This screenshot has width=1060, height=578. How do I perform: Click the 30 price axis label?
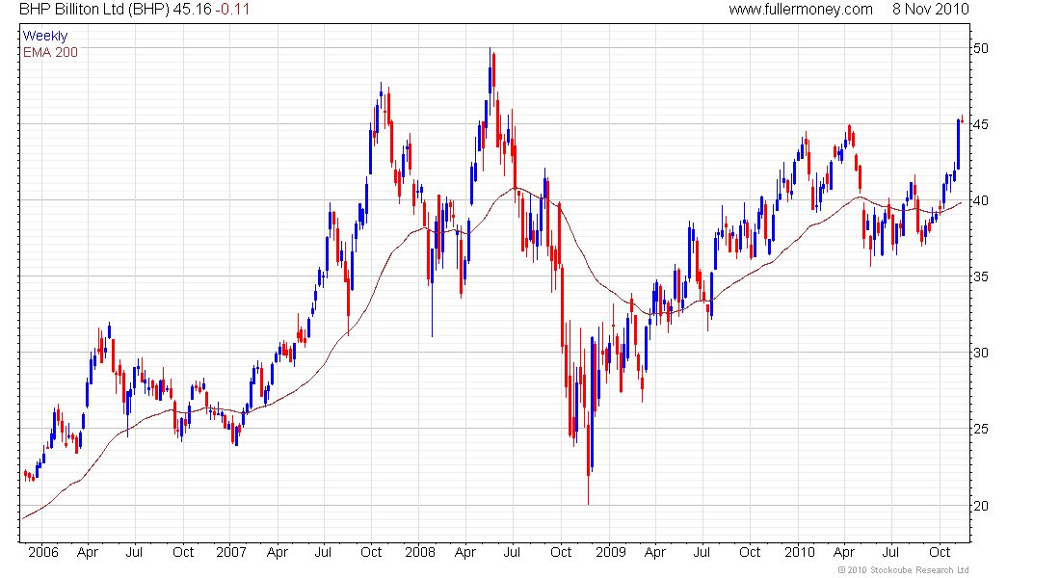tap(980, 353)
